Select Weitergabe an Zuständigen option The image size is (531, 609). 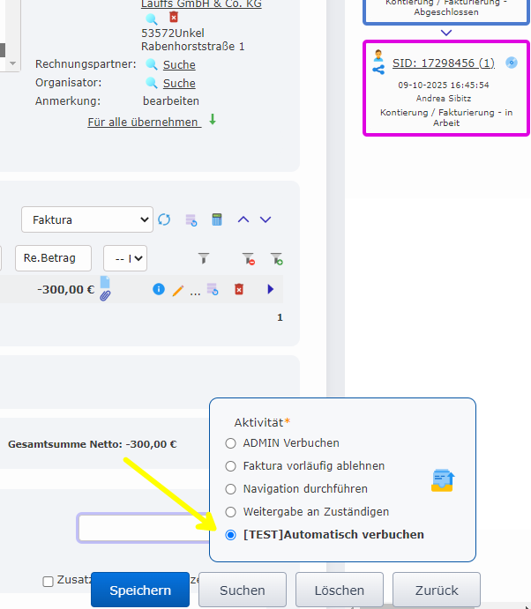(231, 512)
